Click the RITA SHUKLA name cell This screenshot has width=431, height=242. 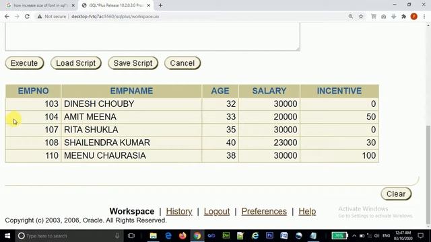[x=132, y=130]
